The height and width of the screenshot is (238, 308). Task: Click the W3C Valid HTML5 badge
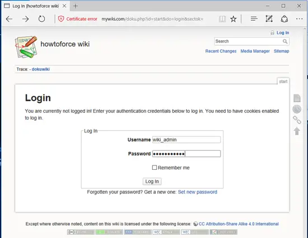[166, 232]
